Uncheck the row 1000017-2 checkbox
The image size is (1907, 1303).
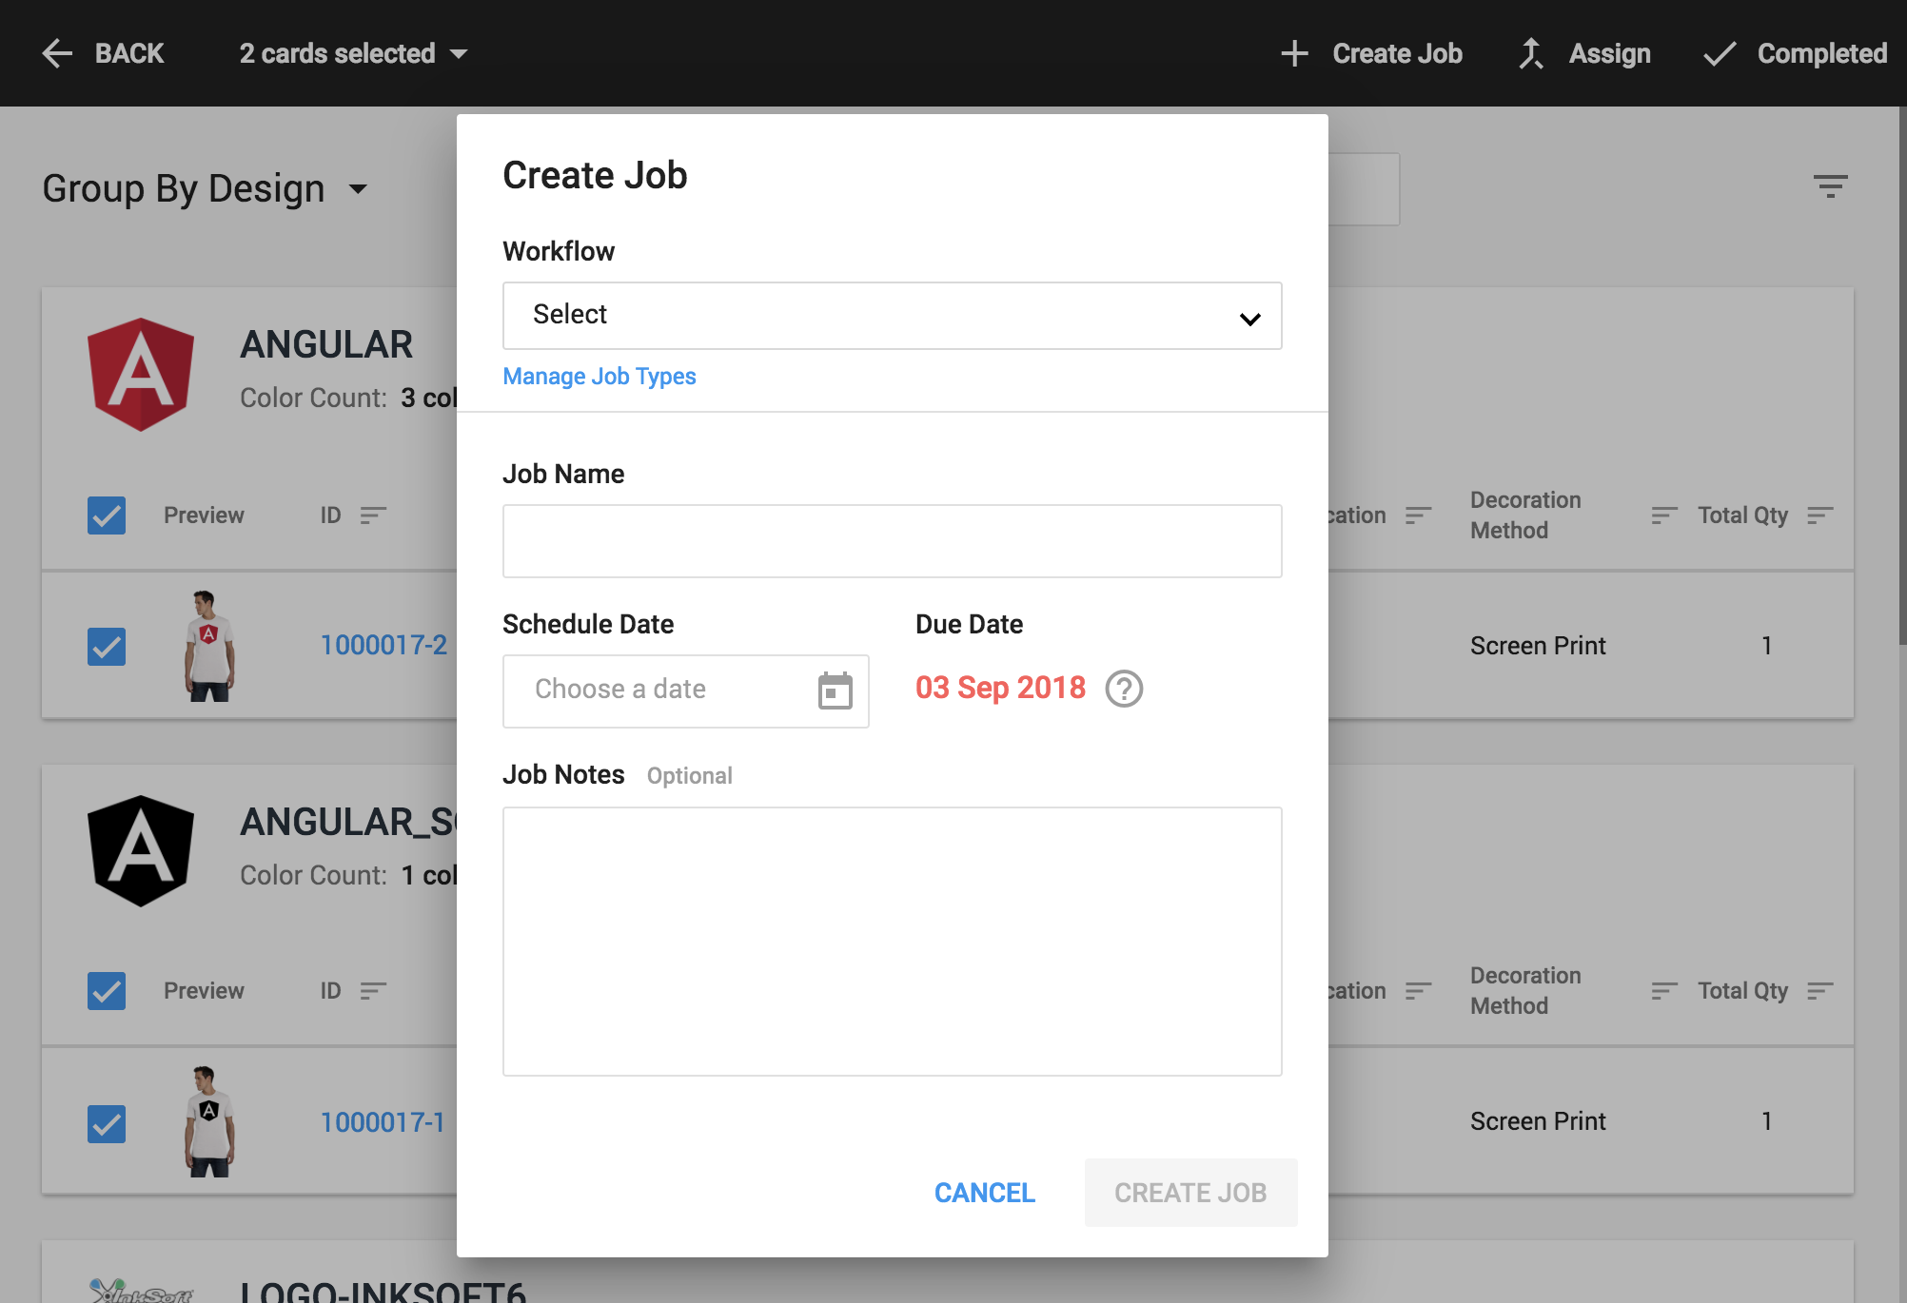107,647
